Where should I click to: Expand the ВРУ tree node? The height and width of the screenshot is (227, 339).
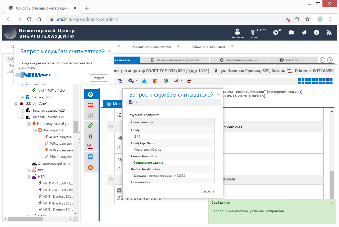29,170
